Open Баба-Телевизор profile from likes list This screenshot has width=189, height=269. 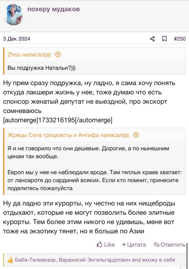point(35,260)
